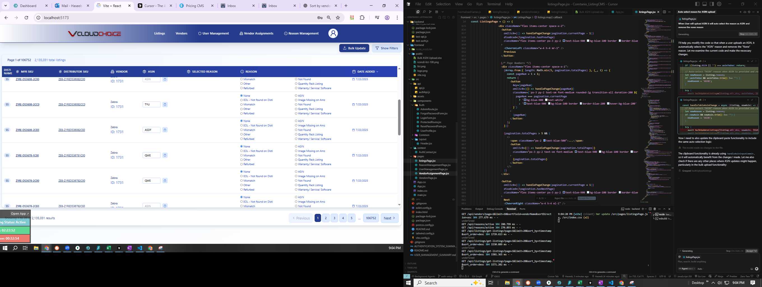Click the Show Filters button
Viewport: 762px width, 287px height.
pos(387,48)
